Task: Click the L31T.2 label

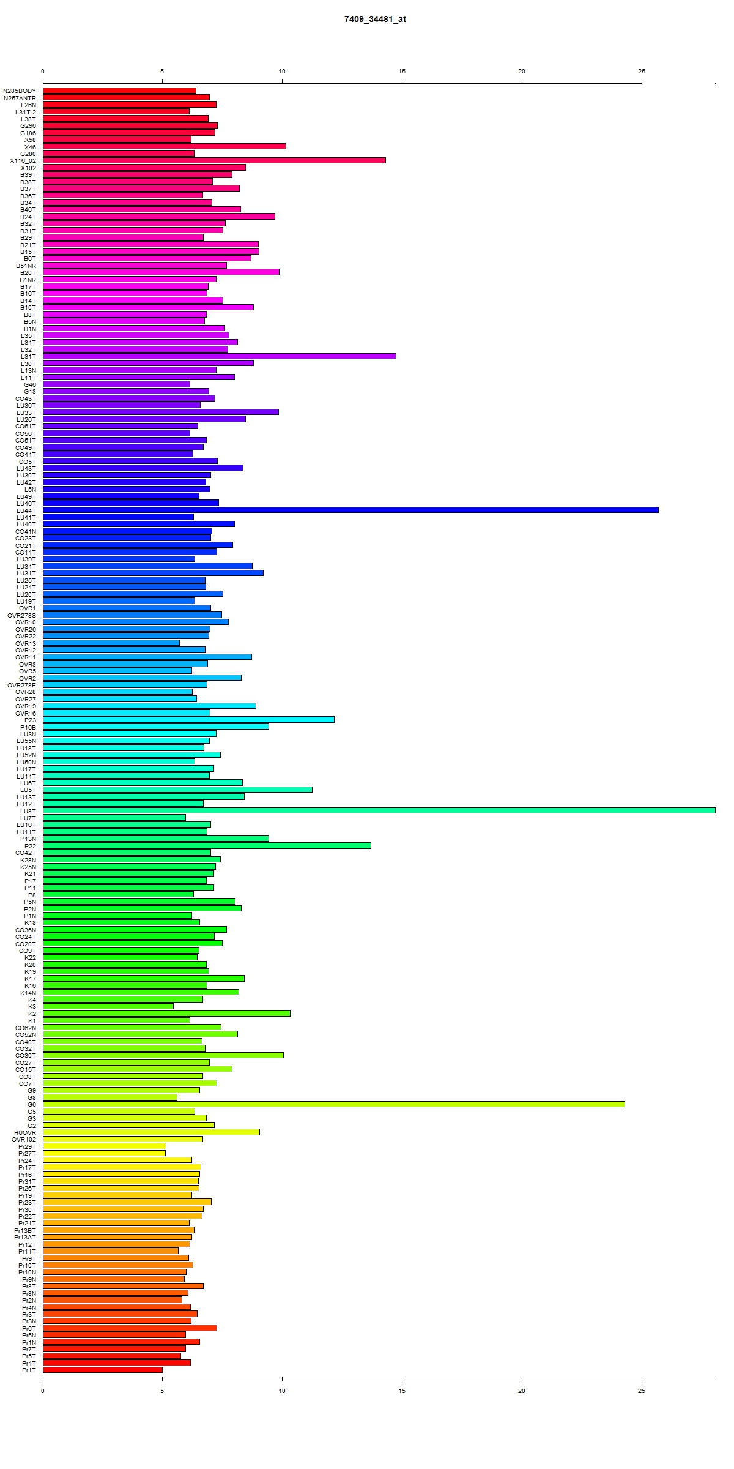Action: pyautogui.click(x=26, y=112)
